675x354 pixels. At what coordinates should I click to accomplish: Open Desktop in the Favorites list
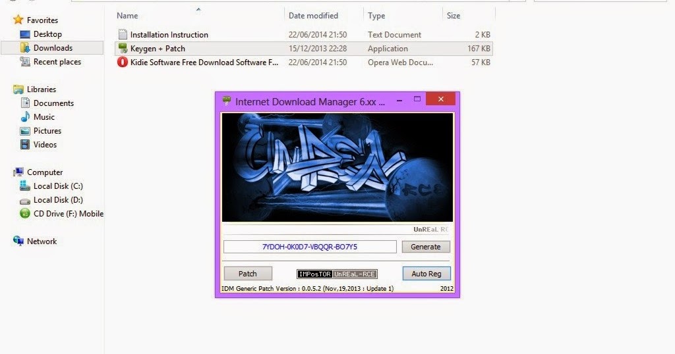coord(47,34)
